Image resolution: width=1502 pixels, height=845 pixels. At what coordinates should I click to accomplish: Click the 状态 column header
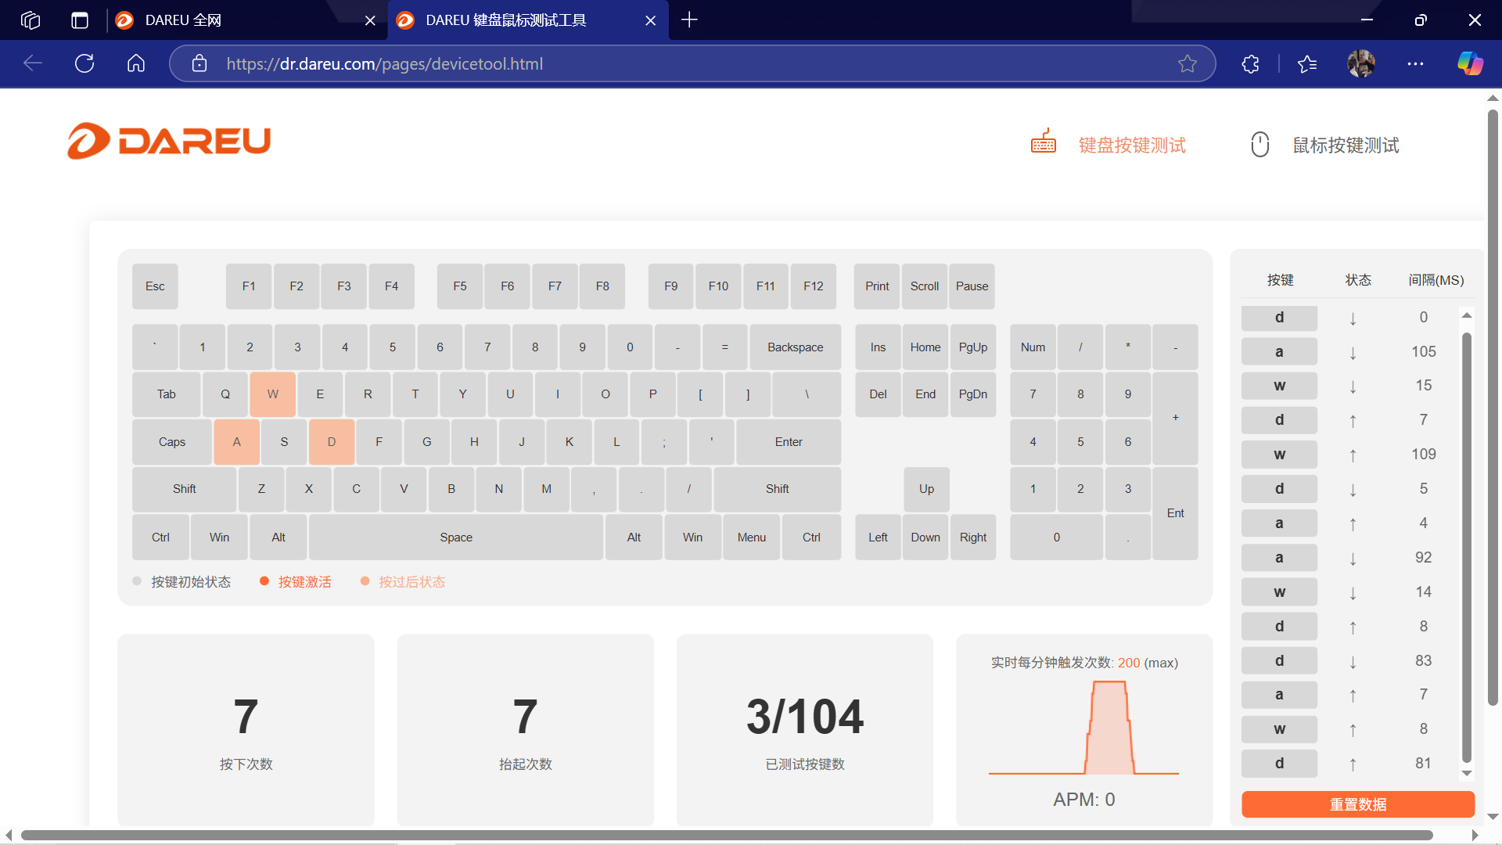[1358, 280]
